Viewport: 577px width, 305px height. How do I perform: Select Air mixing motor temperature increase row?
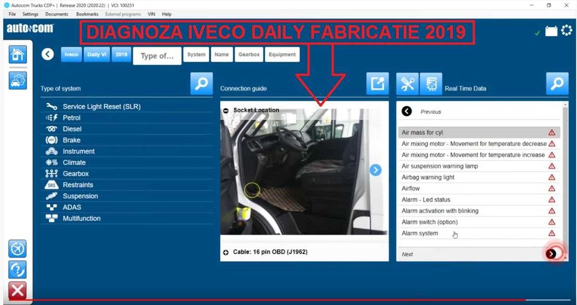click(479, 155)
